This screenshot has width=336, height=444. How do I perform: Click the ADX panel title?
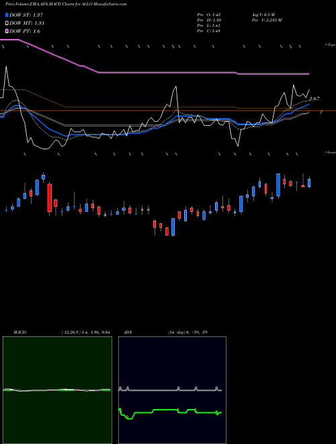pos(128,332)
